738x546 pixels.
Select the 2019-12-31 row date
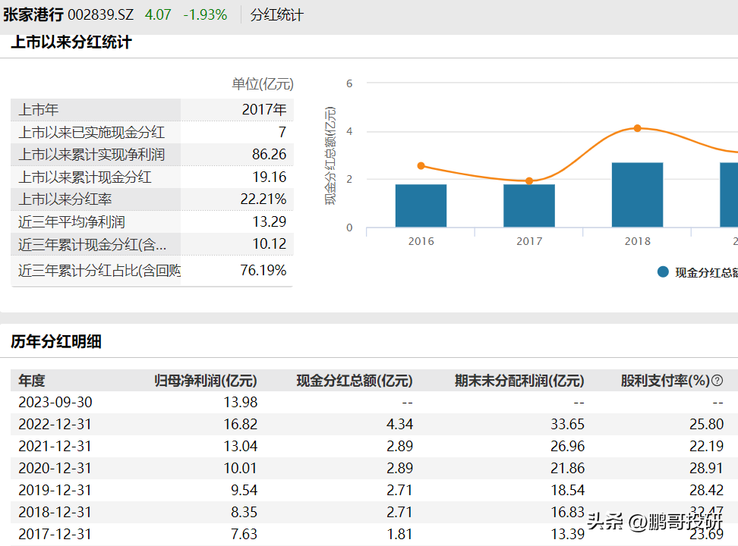55,490
